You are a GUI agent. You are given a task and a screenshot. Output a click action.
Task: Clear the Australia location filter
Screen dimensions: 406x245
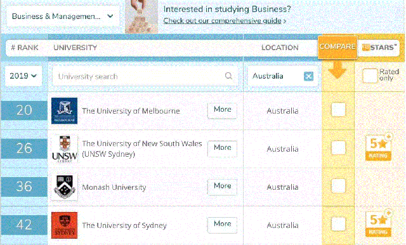point(308,76)
